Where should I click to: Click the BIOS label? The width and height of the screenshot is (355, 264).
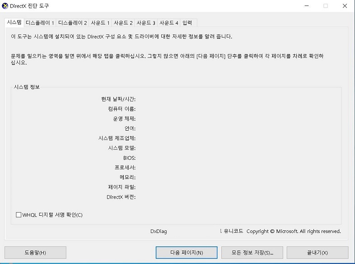[130, 158]
